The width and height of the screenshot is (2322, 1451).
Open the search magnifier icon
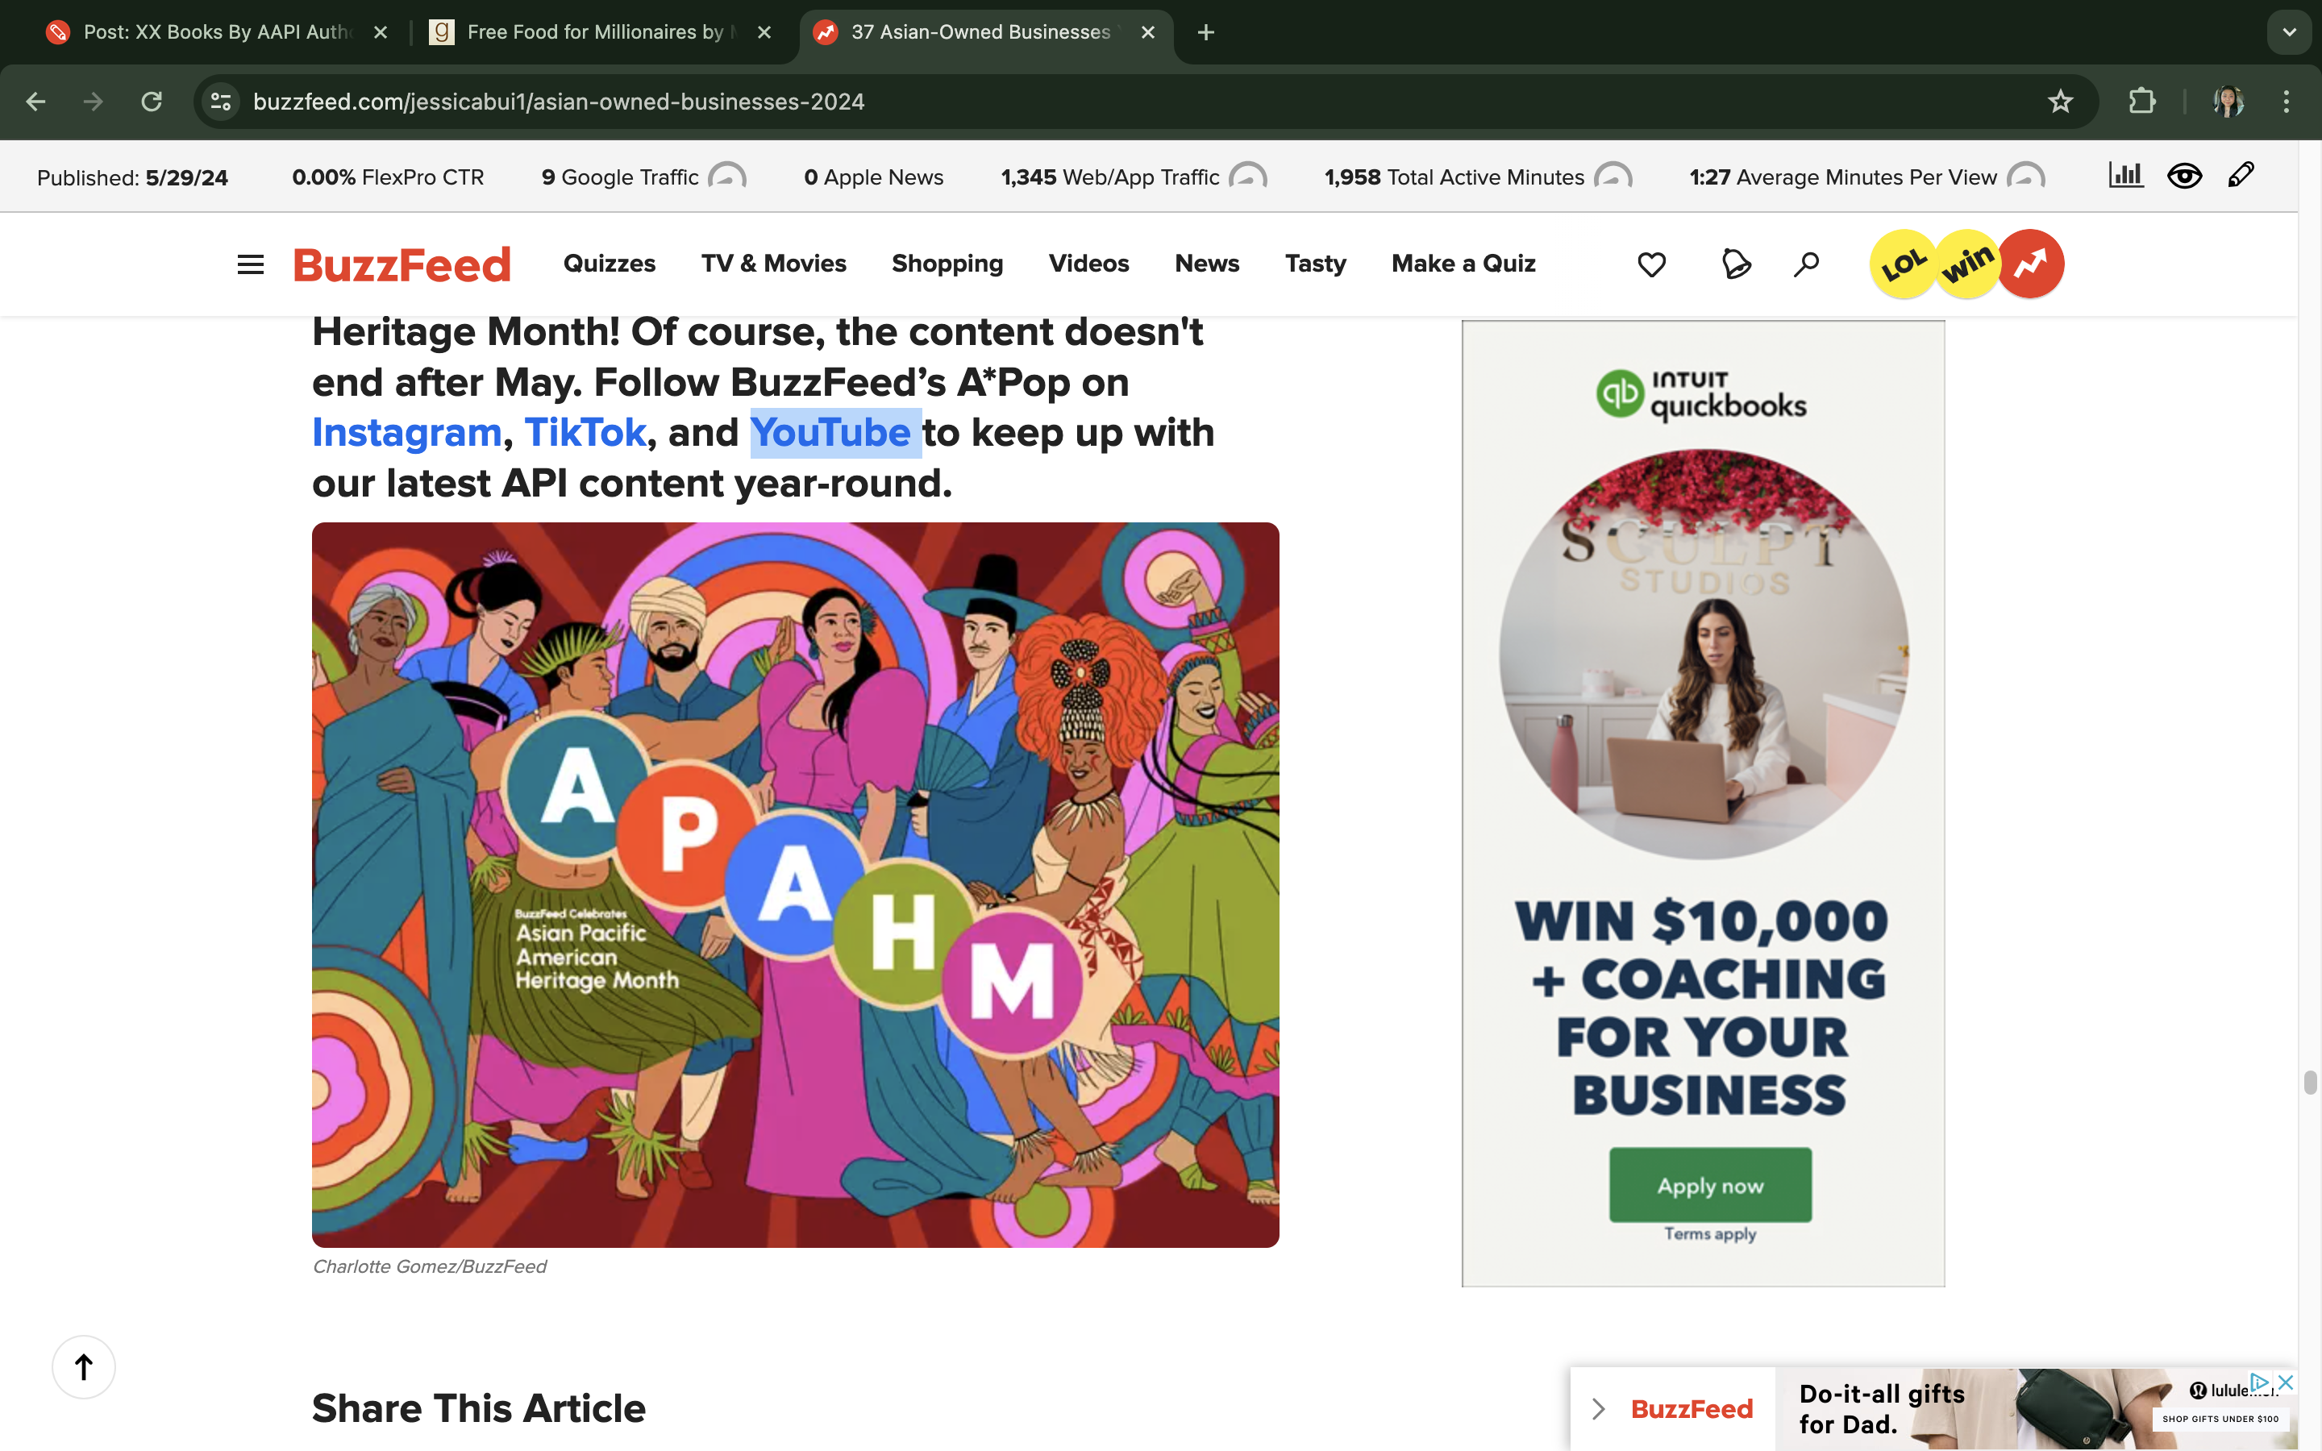(1806, 264)
